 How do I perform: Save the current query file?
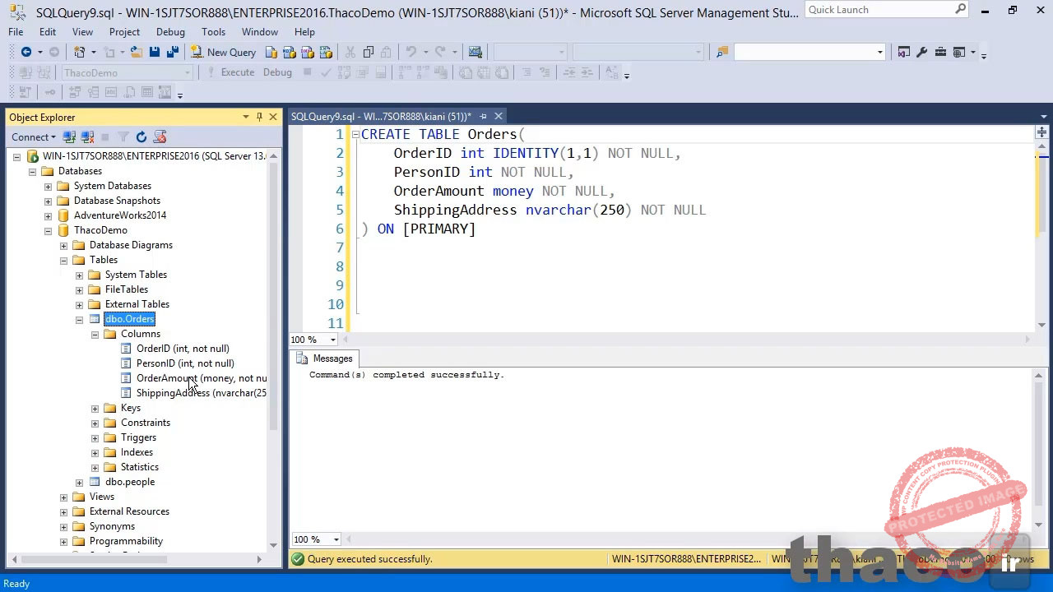(155, 52)
